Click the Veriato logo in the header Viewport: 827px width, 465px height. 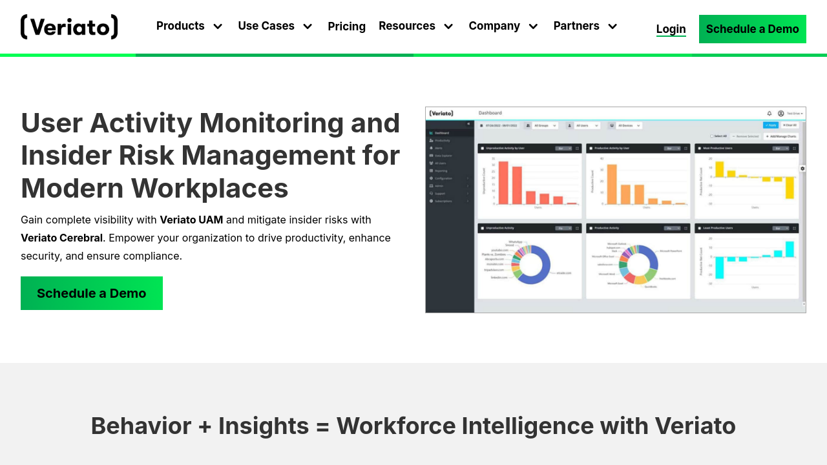(69, 27)
